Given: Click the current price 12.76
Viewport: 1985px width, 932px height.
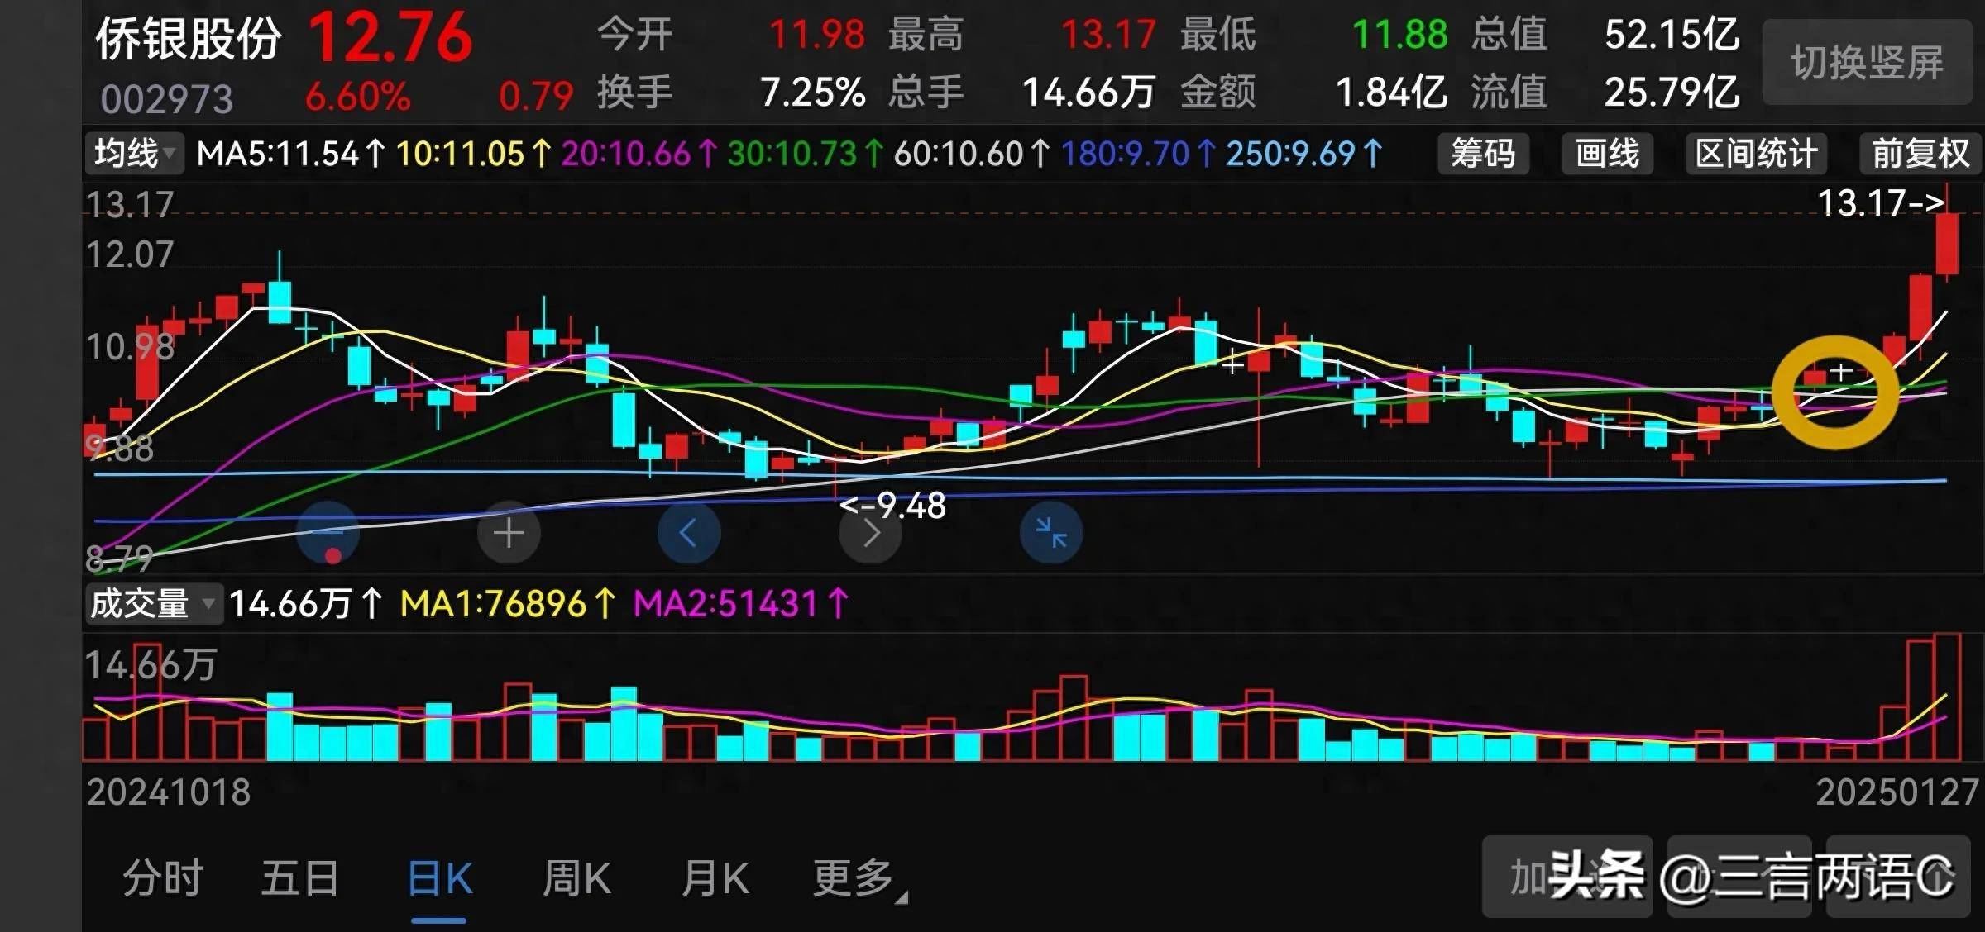Looking at the screenshot, I should 390,38.
